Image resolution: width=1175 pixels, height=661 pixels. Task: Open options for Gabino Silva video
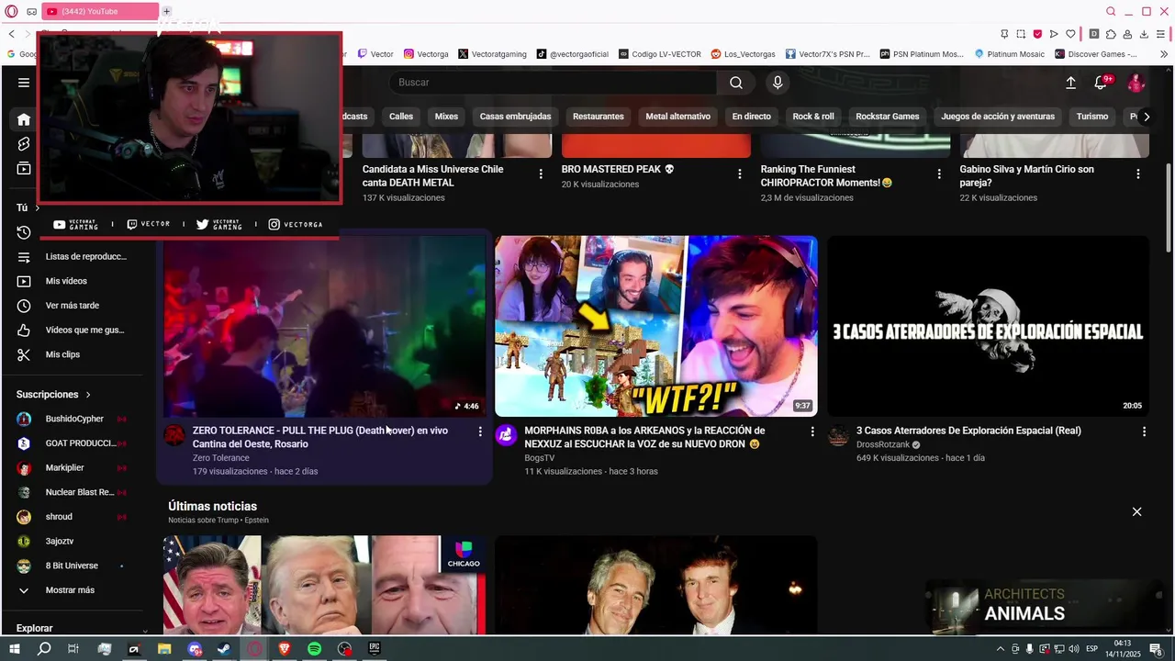coord(1138,174)
